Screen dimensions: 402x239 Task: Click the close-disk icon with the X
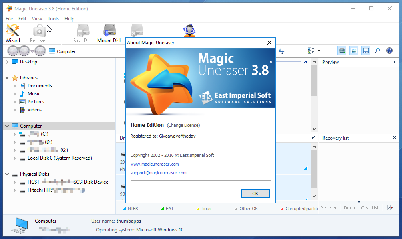(x=137, y=30)
